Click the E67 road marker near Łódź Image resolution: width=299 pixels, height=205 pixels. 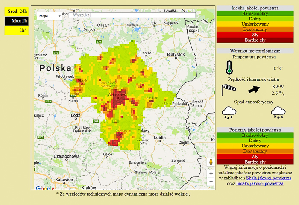(x=96, y=121)
